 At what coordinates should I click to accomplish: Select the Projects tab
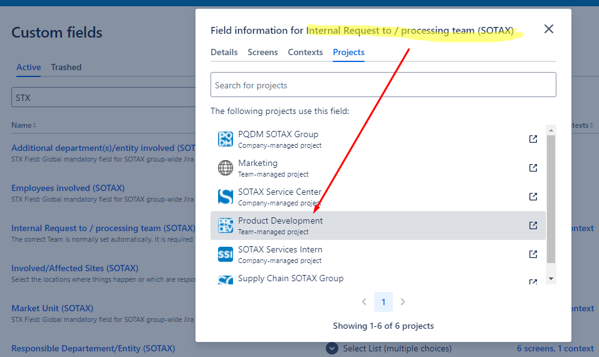pyautogui.click(x=348, y=53)
